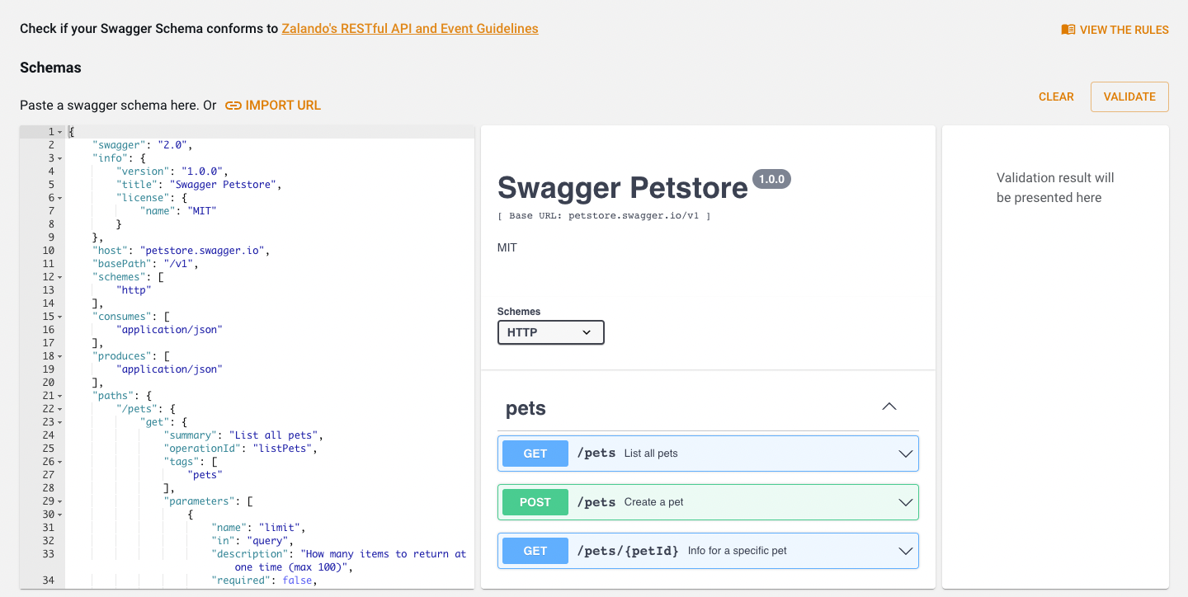1188x597 pixels.
Task: Collapse the paths fold at line 21
Action: coord(58,395)
